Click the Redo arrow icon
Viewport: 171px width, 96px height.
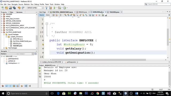23,8
